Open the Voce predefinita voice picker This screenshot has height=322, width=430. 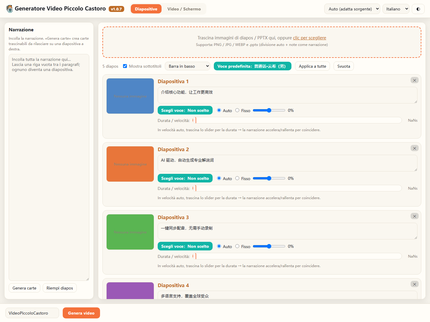[252, 66]
